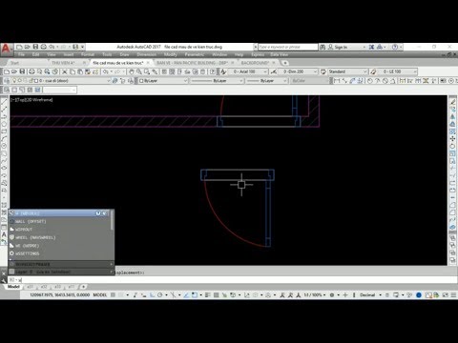Image resolution: width=458 pixels, height=343 pixels.
Task: Open viewport scale dropdown in Viewports toolbar
Action: [60, 90]
